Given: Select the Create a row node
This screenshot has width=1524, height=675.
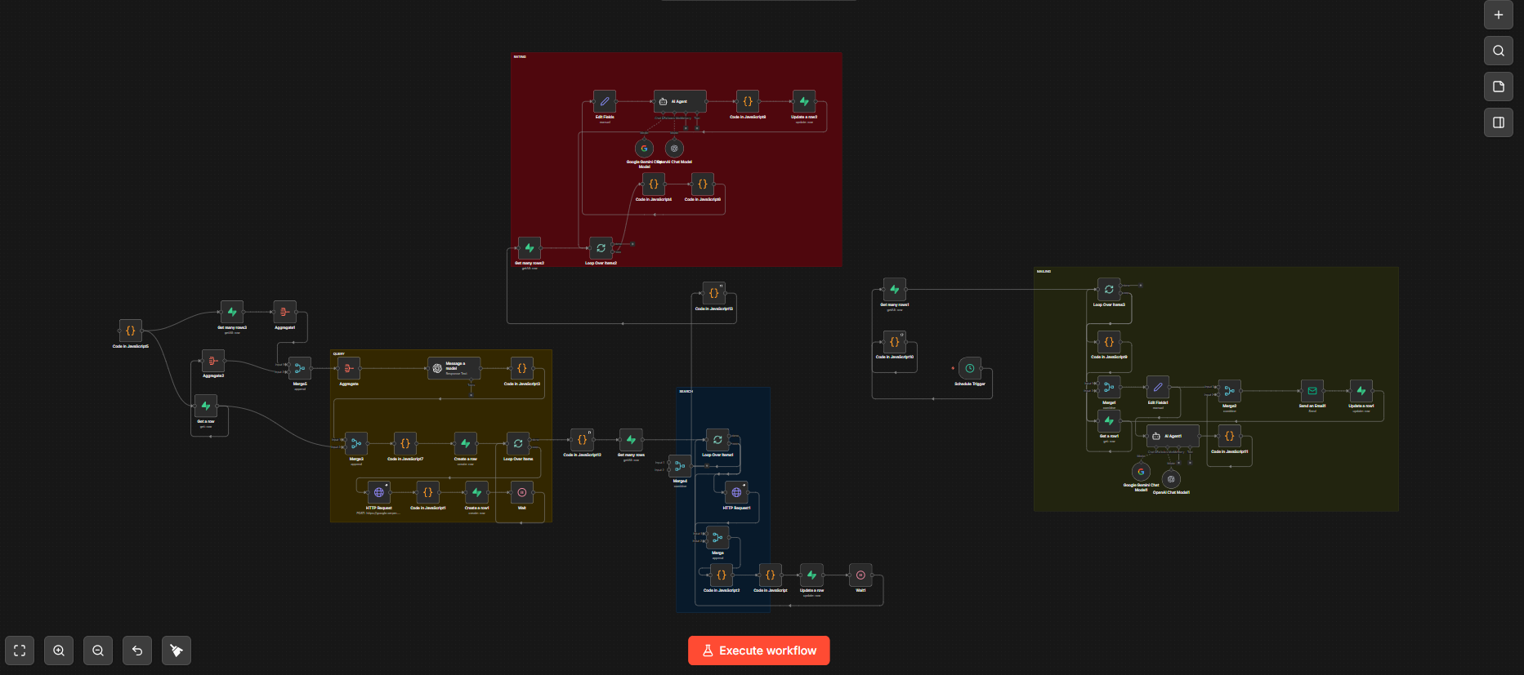Looking at the screenshot, I should [466, 443].
